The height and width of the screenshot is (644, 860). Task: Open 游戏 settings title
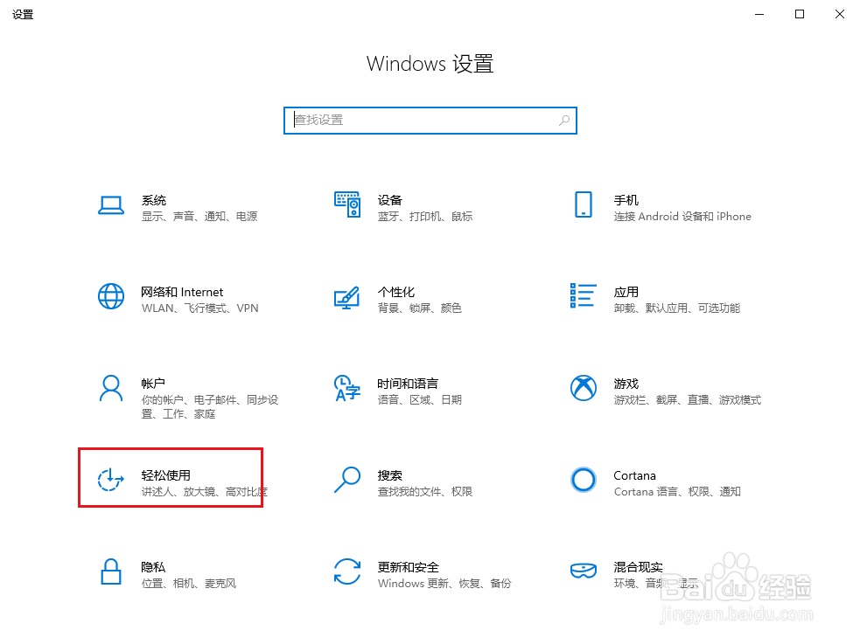(x=626, y=384)
